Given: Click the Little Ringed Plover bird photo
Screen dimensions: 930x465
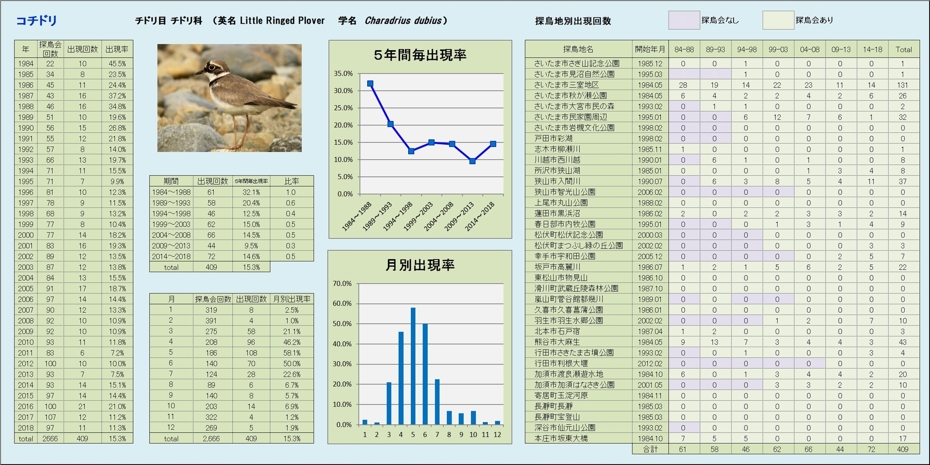Looking at the screenshot, I should 229,98.
